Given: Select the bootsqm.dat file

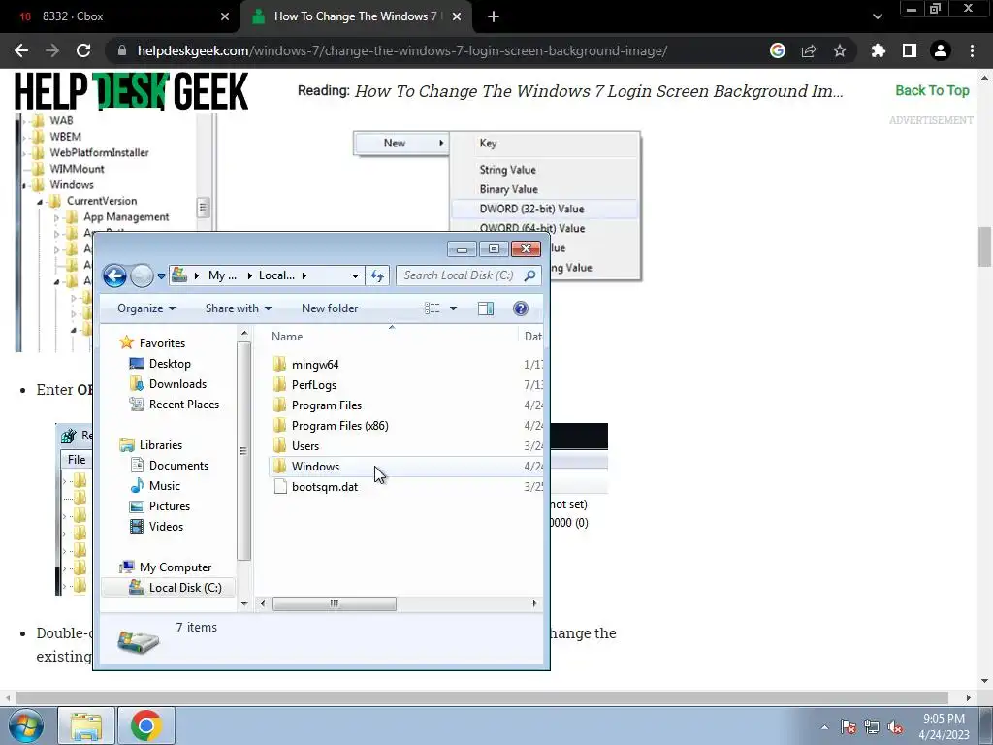Looking at the screenshot, I should tap(316, 487).
